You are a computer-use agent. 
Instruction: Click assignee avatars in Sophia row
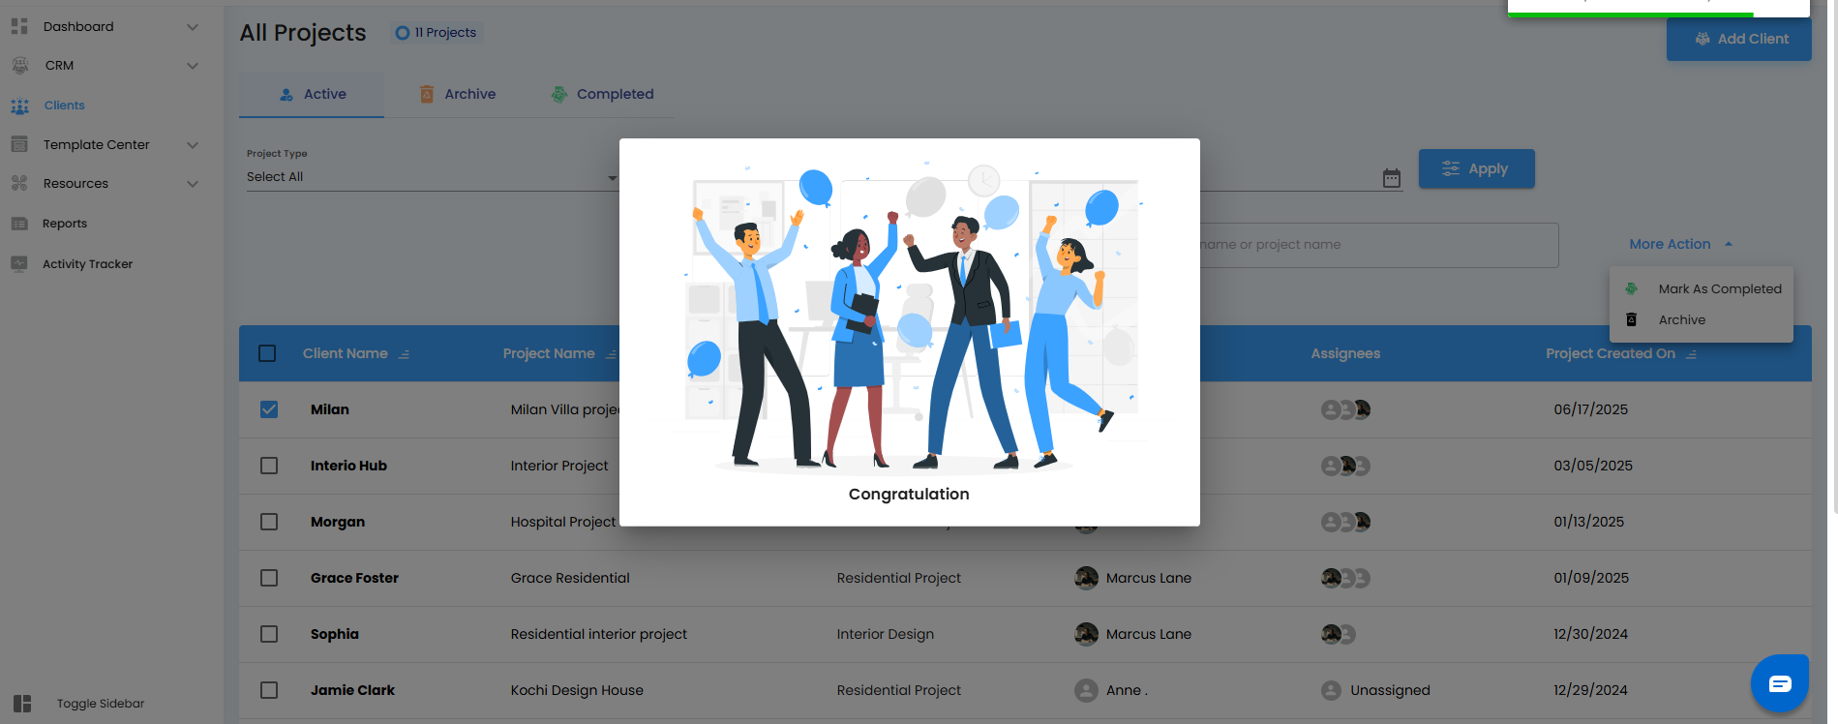point(1339,634)
